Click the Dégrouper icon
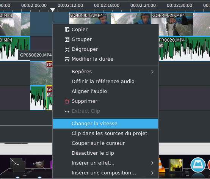 67,49
